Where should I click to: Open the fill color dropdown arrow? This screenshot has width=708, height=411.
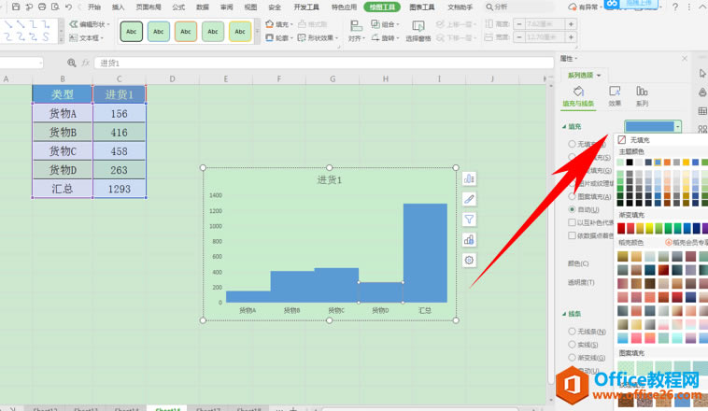coord(678,127)
